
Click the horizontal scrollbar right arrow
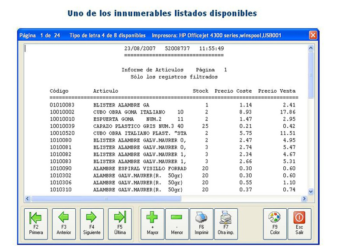pyautogui.click(x=304, y=199)
